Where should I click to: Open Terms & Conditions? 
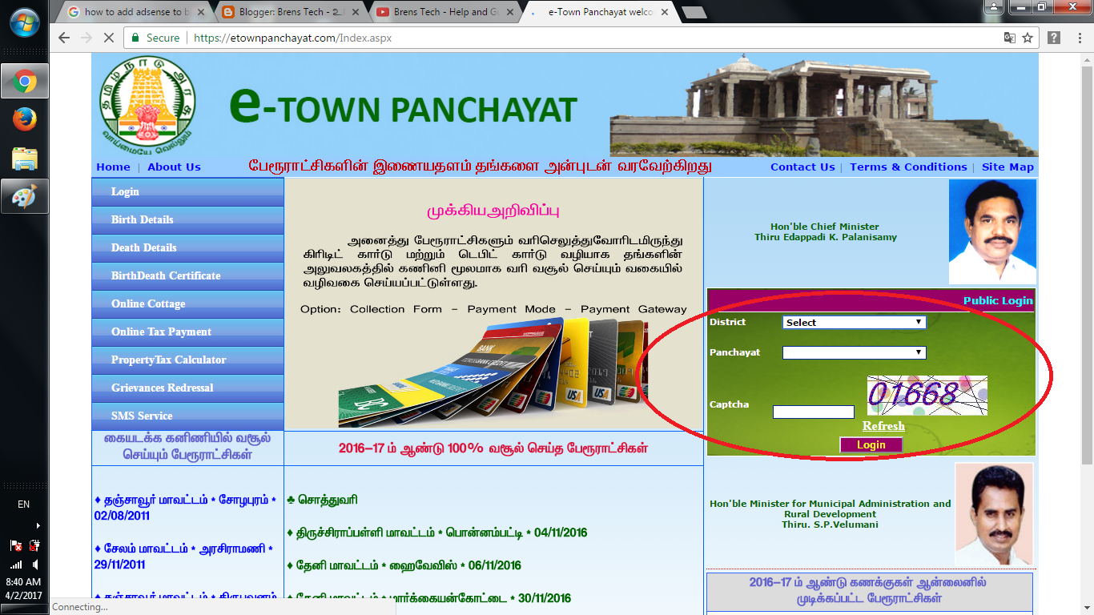pos(909,167)
